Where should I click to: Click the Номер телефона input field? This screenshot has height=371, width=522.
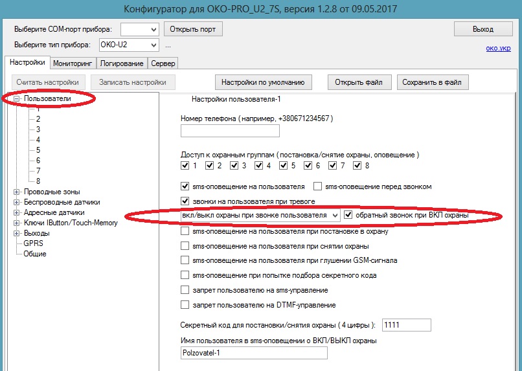pos(230,131)
